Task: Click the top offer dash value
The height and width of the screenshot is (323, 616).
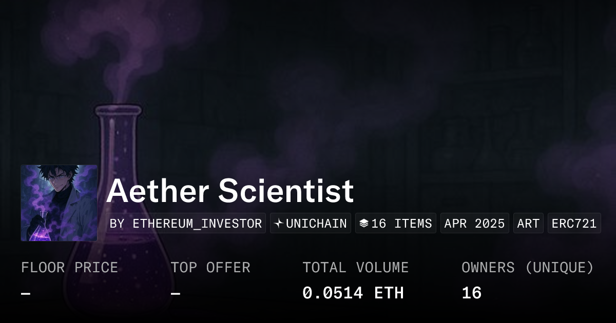Action: tap(176, 293)
